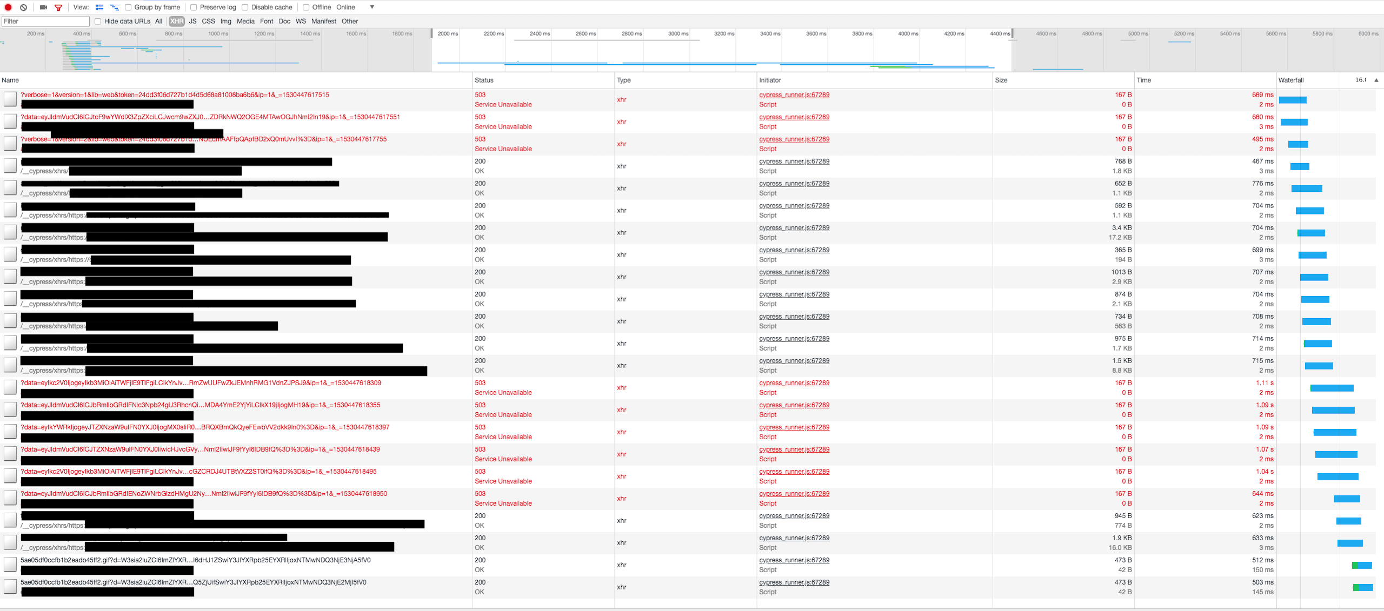Screen dimensions: 1384x611
Task: Enable the Preserve log checkbox
Action: [194, 7]
